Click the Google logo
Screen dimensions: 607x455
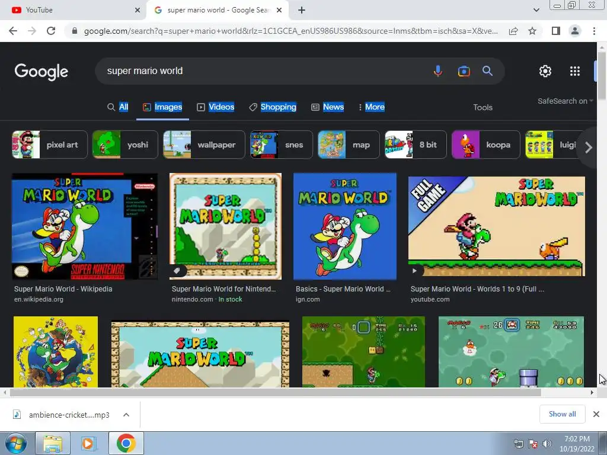[x=41, y=72]
